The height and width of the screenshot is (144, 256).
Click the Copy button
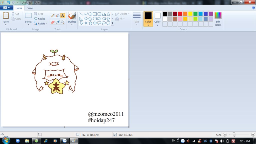click(16, 19)
